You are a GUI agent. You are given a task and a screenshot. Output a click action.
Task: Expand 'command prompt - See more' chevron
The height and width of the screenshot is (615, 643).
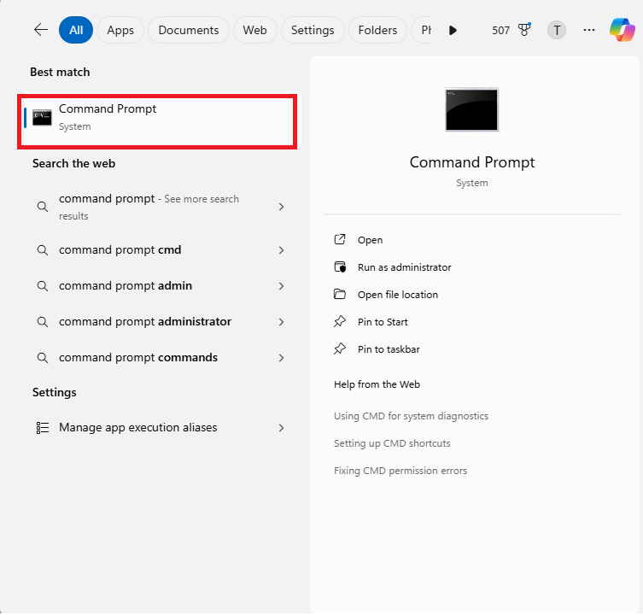(281, 207)
